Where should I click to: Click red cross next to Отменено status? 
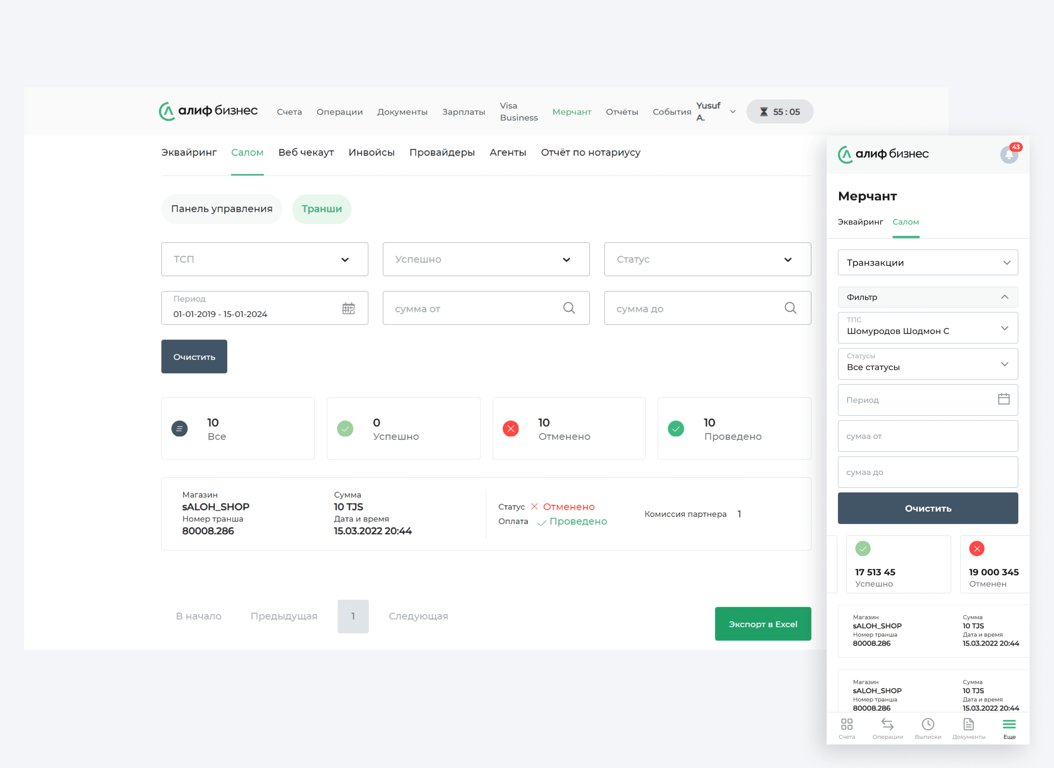point(535,507)
